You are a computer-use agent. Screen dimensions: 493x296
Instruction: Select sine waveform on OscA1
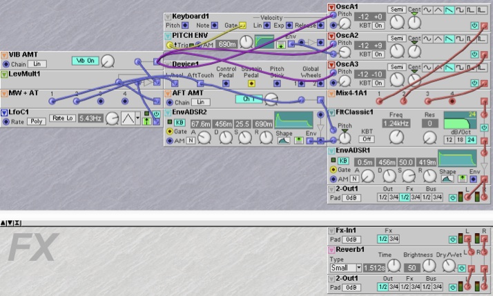[427, 9]
